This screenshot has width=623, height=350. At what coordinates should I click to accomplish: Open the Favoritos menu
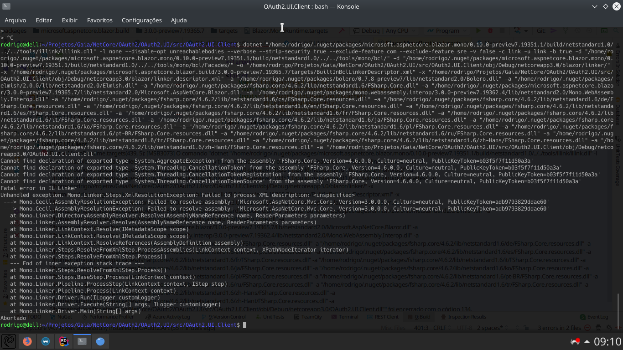point(100,20)
